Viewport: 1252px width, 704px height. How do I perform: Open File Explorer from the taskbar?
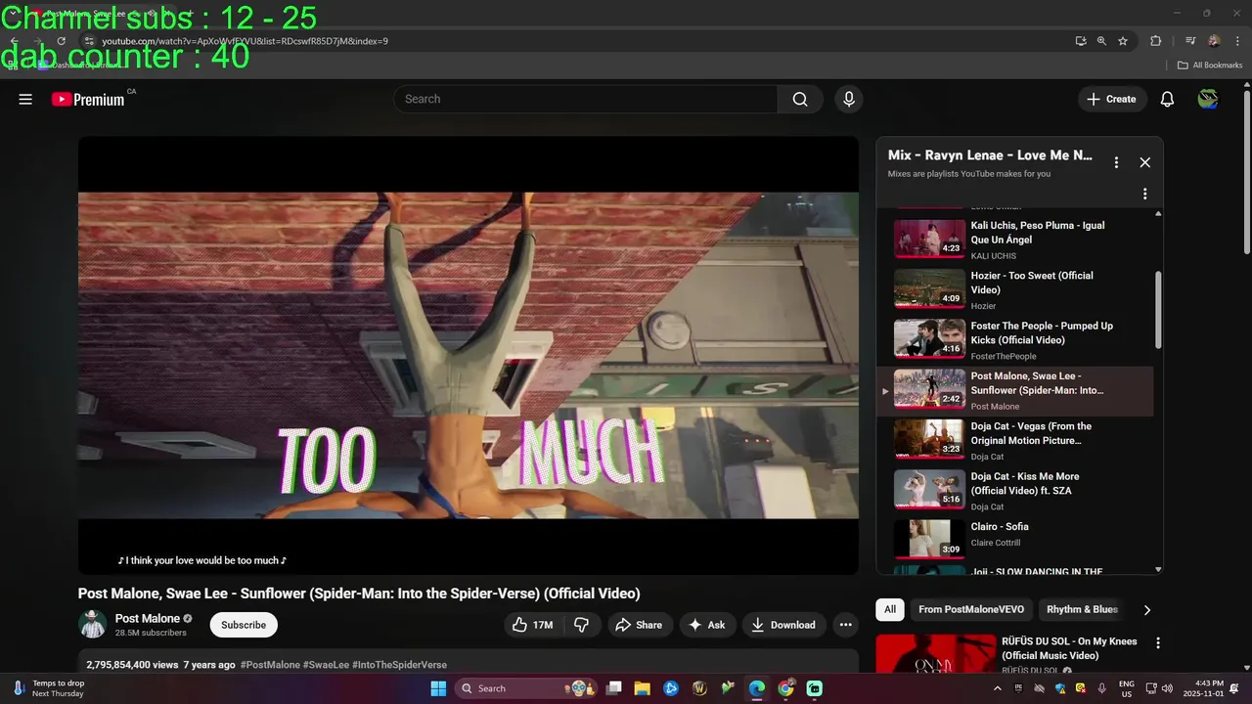tap(643, 688)
